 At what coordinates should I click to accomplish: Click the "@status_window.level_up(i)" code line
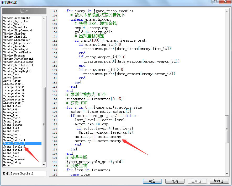(x=106, y=132)
